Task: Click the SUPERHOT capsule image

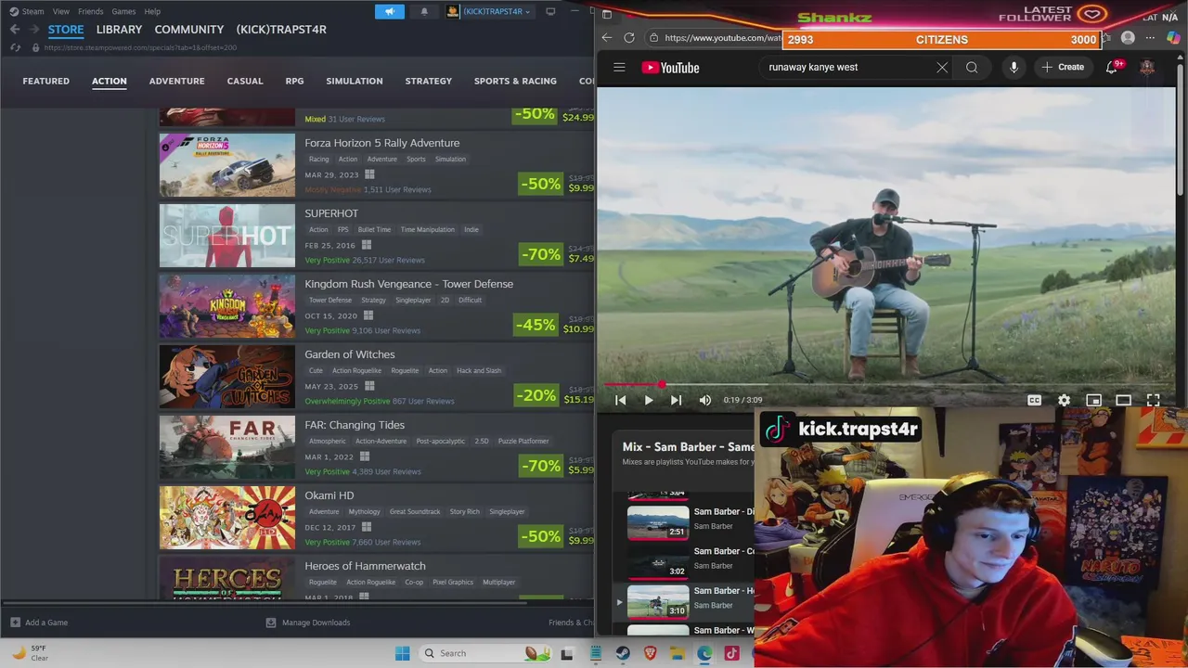Action: tap(227, 236)
